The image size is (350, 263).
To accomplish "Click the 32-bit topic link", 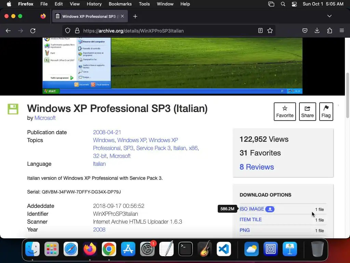I will [100, 156].
